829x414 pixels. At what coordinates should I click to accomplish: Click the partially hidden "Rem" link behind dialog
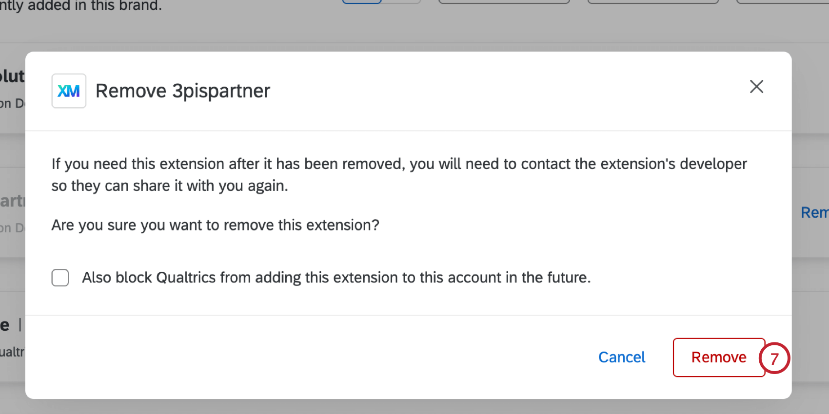[814, 212]
